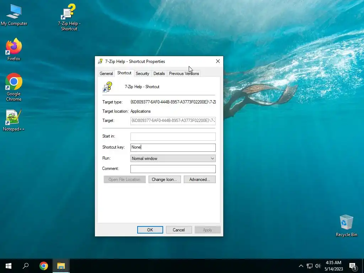Open the Details tab
Image resolution: width=364 pixels, height=273 pixels.
click(x=159, y=73)
